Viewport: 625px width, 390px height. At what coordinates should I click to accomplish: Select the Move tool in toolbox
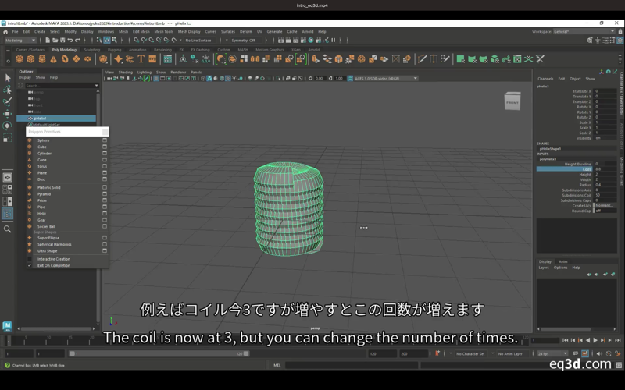tap(8, 114)
